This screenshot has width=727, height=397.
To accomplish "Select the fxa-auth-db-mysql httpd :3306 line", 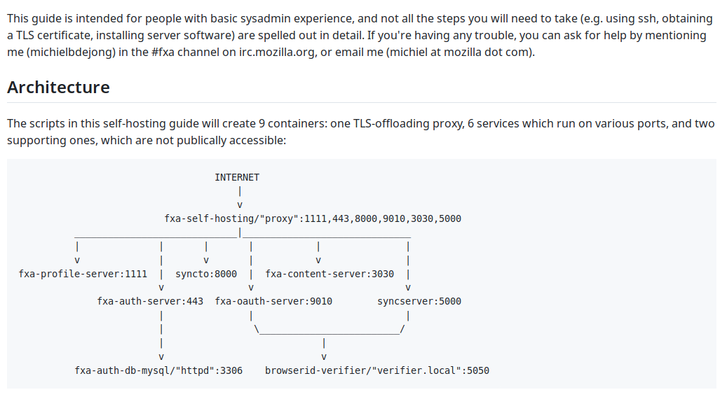I will pyautogui.click(x=158, y=370).
